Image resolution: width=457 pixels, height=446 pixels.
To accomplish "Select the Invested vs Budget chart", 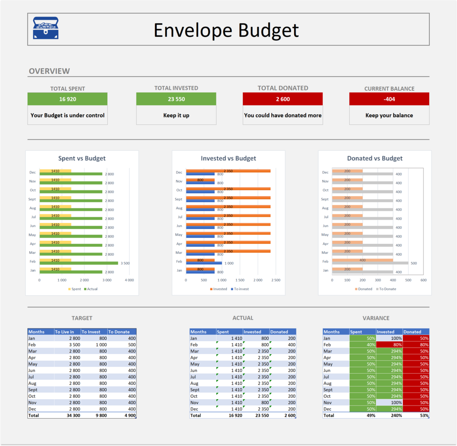I will (x=228, y=223).
